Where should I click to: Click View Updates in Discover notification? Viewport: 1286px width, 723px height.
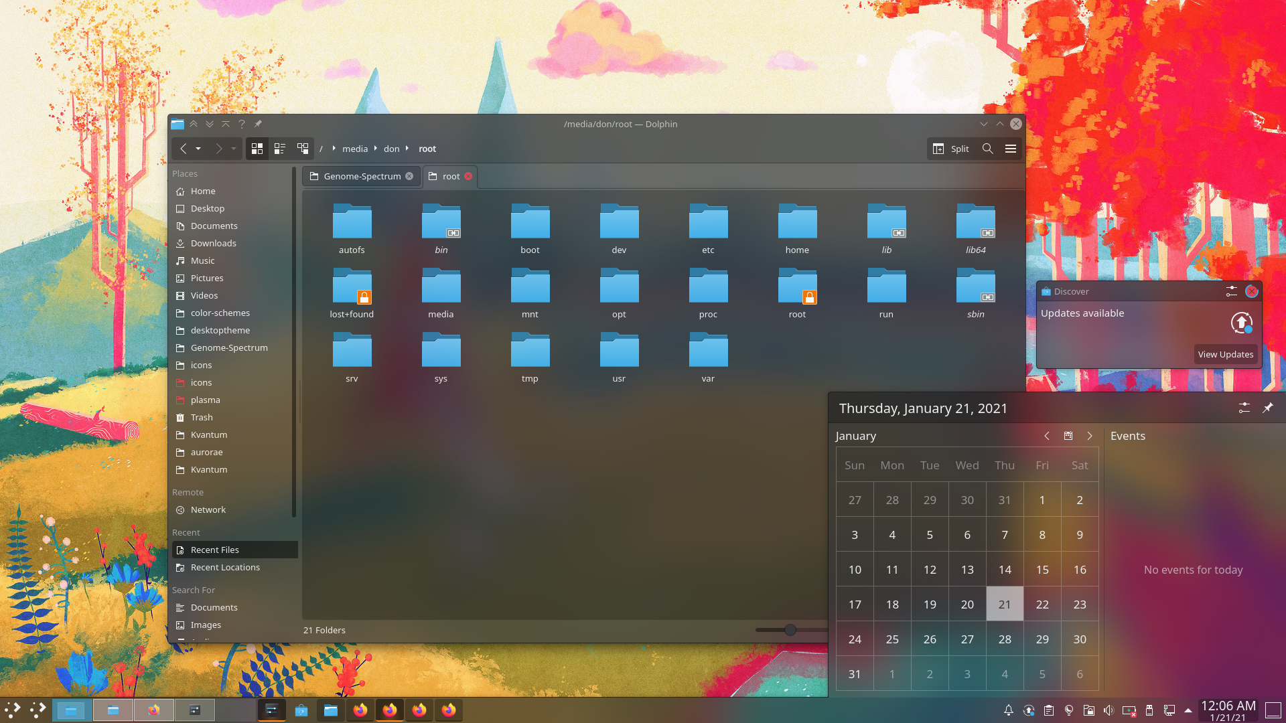click(x=1225, y=354)
